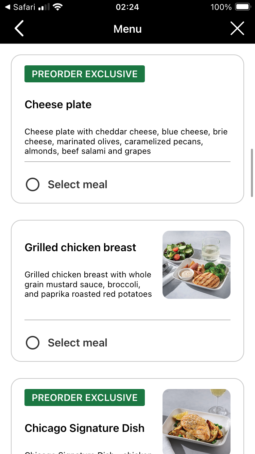Screen dimensions: 255x454
Task: Open the Chicago Signature Dish photo
Action: (x=196, y=421)
